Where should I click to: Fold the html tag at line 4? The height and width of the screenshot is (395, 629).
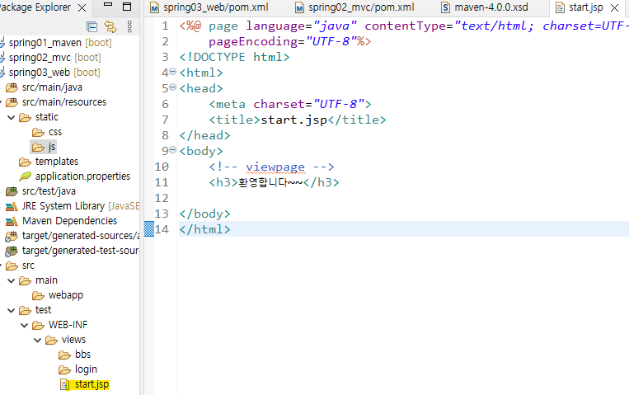(x=172, y=72)
